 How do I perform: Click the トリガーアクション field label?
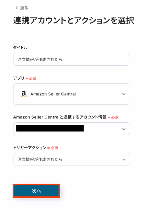pos(30,148)
